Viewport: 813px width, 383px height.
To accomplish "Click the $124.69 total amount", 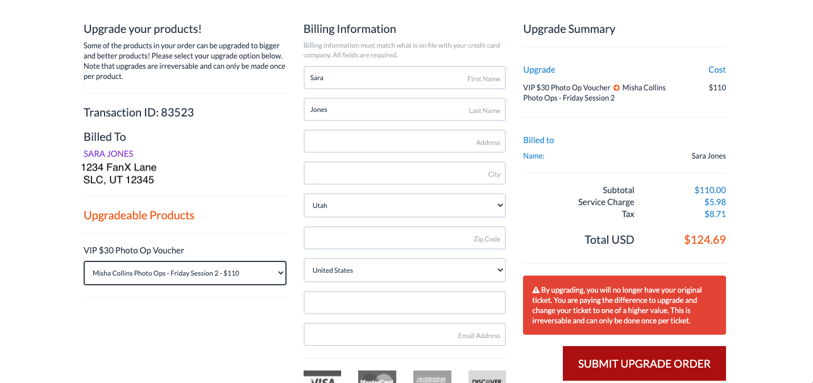I will pyautogui.click(x=704, y=240).
